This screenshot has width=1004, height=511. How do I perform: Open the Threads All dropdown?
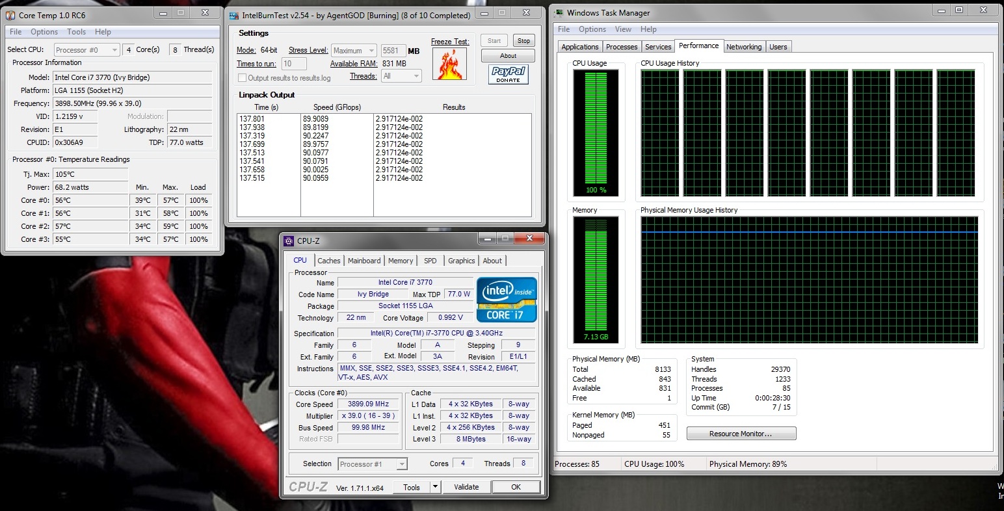[x=402, y=76]
